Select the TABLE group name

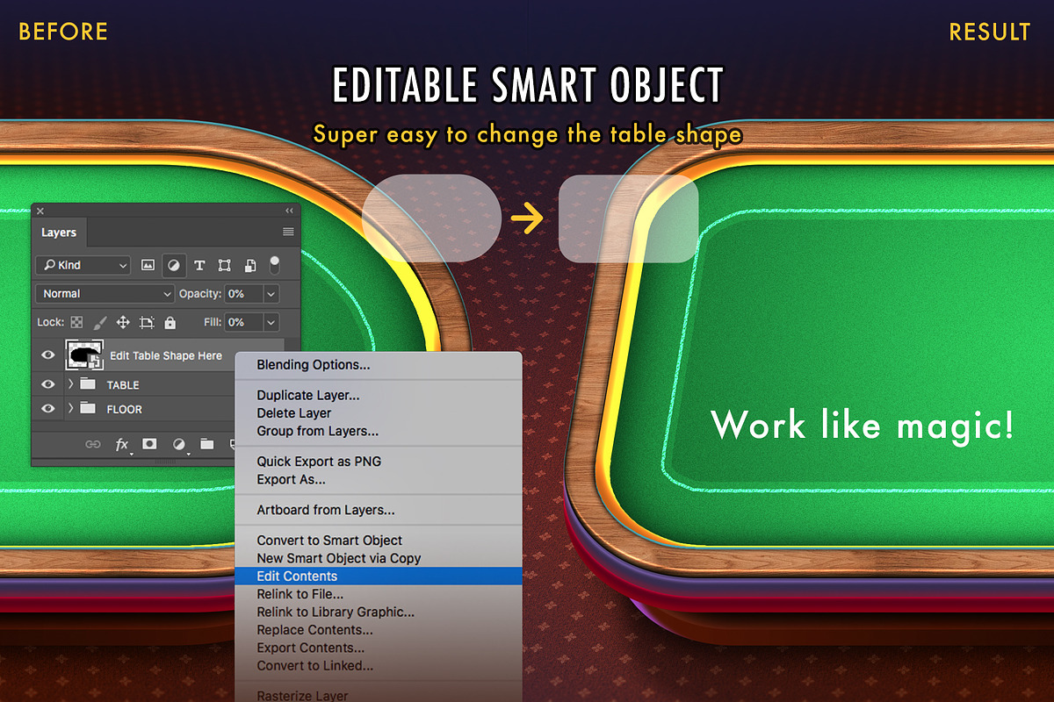click(123, 385)
